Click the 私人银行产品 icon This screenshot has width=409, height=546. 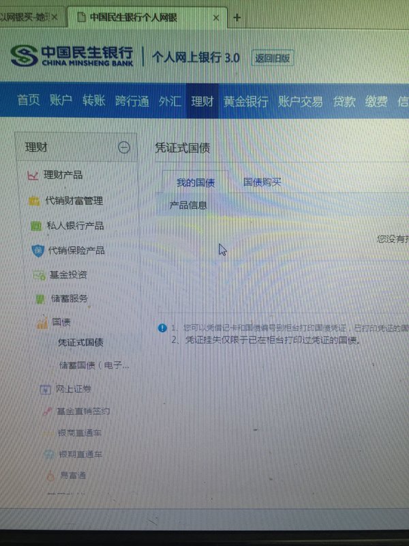[36, 227]
